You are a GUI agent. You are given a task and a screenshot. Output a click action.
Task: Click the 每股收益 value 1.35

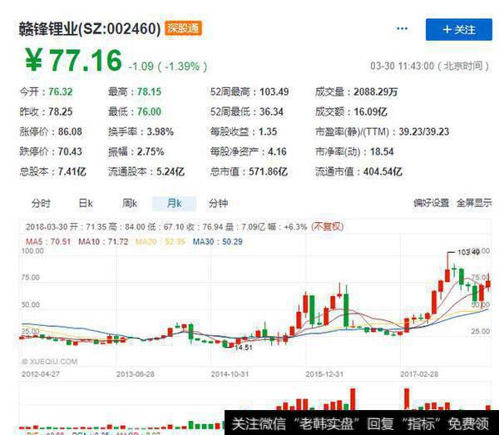coord(268,131)
